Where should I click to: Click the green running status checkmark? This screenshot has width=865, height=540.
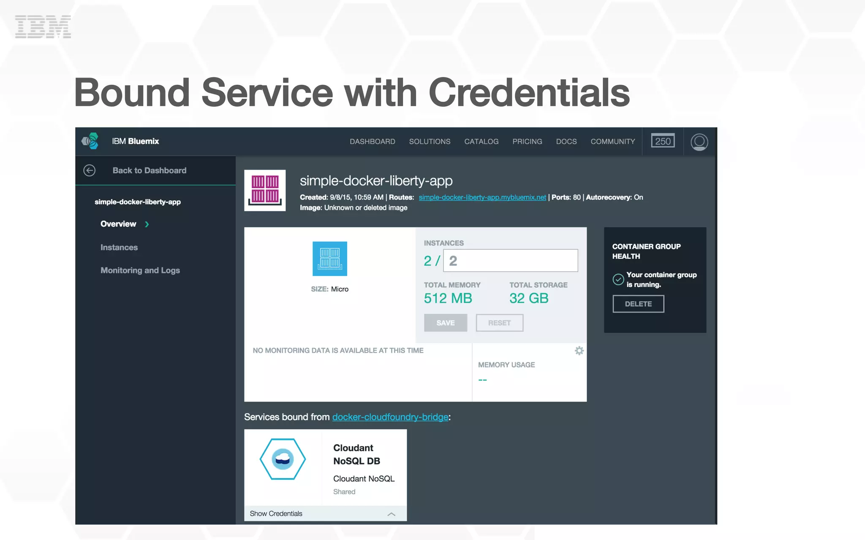[618, 279]
